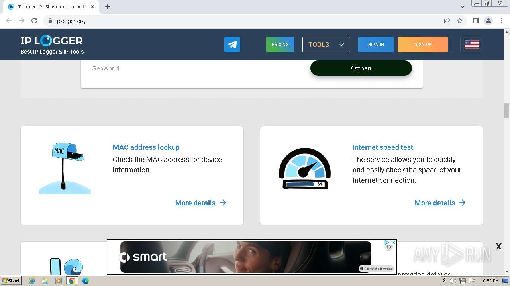This screenshot has width=510, height=286.
Task: Select the US flag language icon
Action: coord(472,44)
